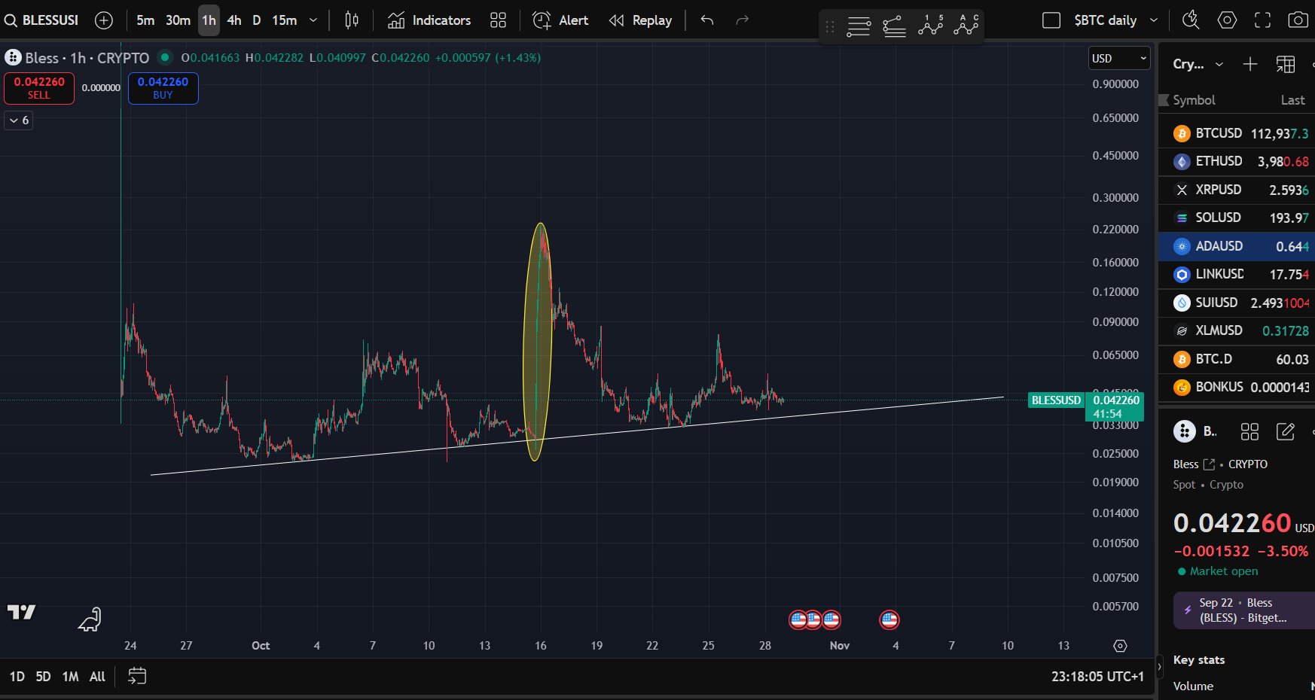Click the 23:18:05 UTC+1 timezone clock
This screenshot has height=700, width=1315.
pos(1097,677)
